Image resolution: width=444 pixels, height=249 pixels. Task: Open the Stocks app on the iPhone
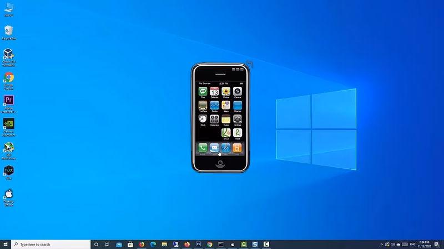214,105
